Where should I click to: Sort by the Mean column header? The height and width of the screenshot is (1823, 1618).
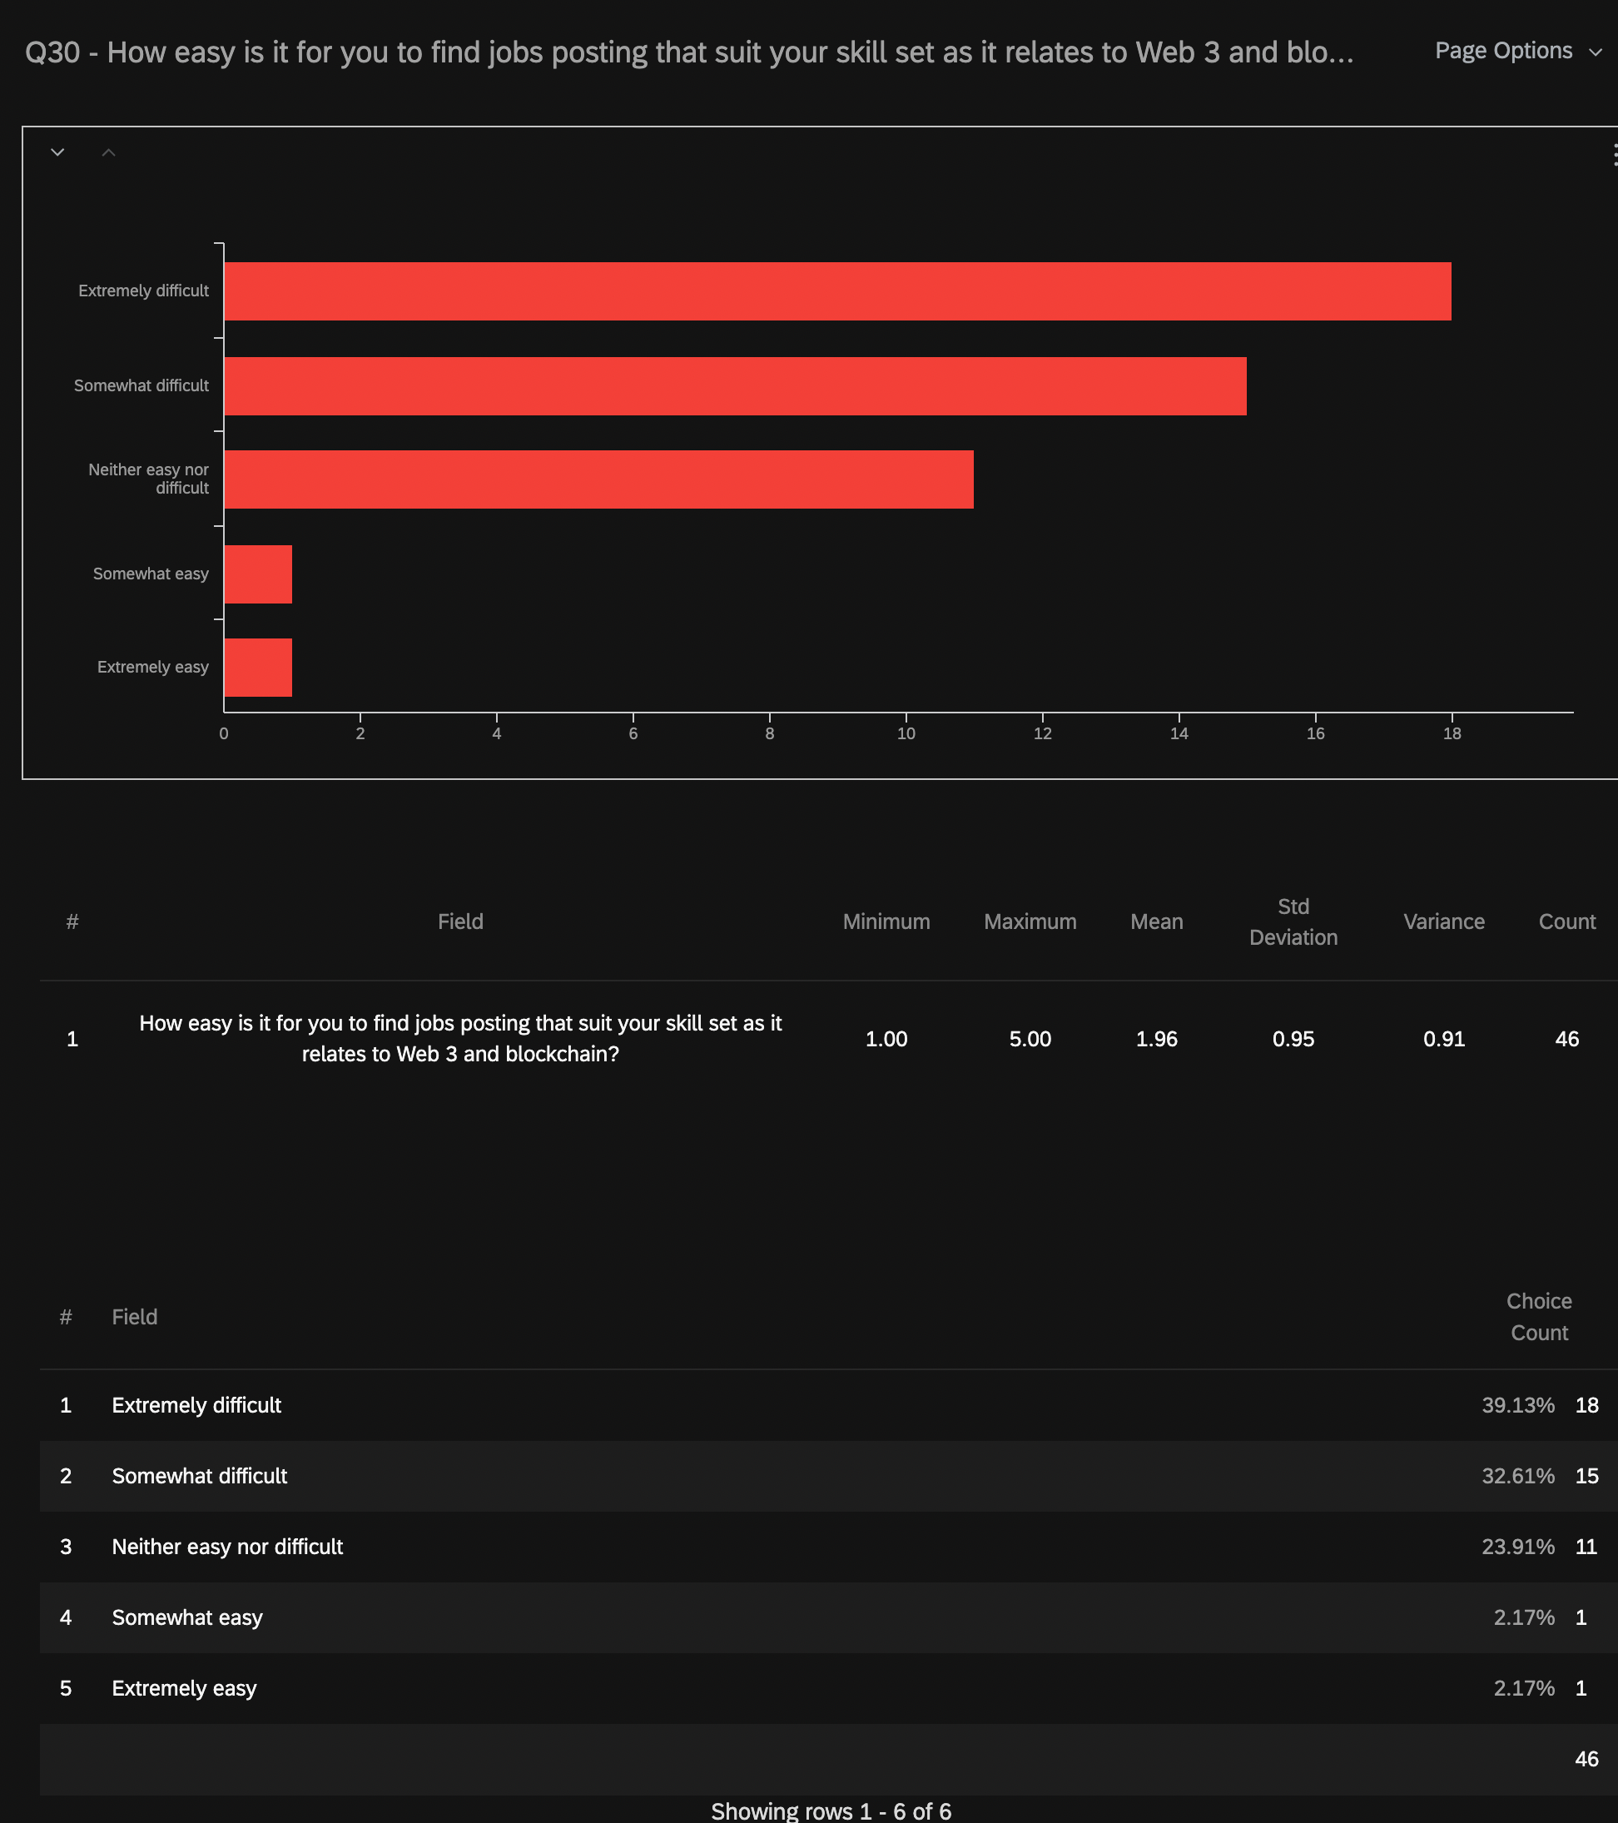pos(1156,921)
